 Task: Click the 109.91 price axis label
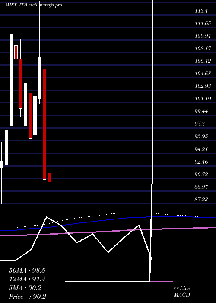[203, 36]
